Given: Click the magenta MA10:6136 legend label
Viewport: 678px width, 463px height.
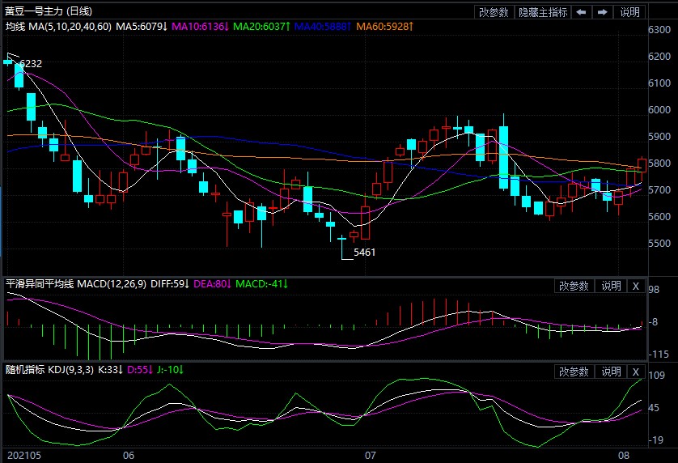Looking at the screenshot, I should tap(200, 27).
